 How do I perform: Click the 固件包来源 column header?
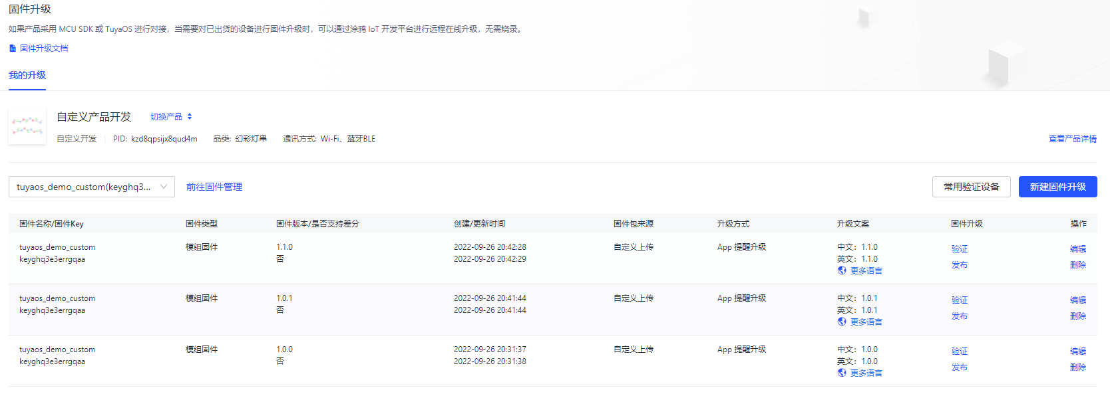point(634,224)
